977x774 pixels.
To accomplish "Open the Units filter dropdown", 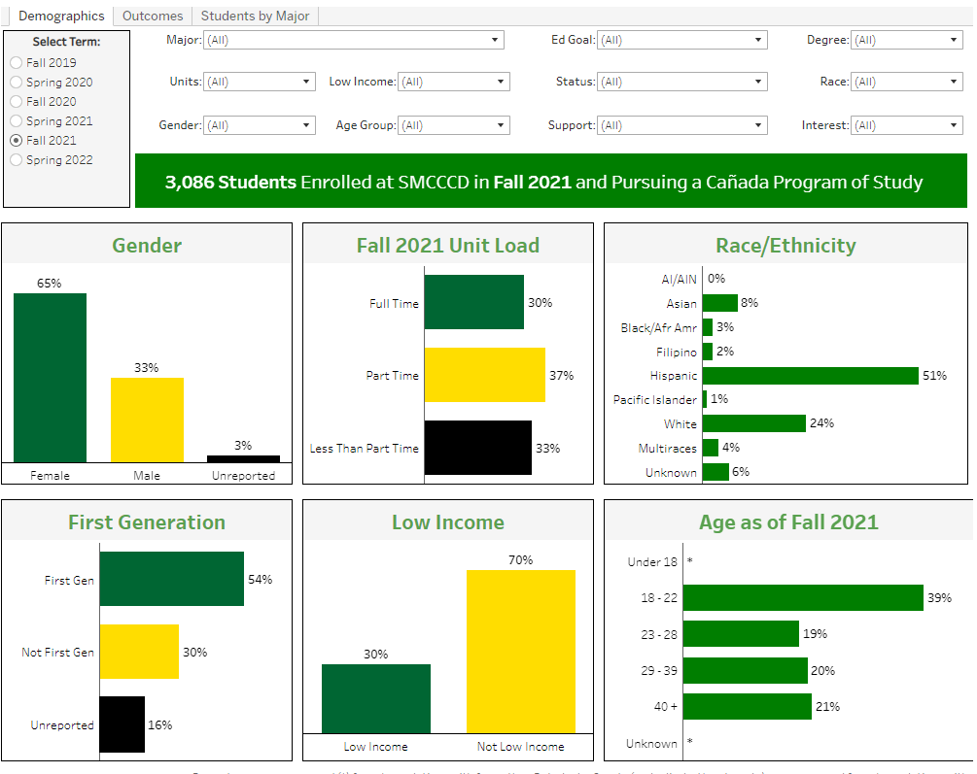I will point(260,82).
